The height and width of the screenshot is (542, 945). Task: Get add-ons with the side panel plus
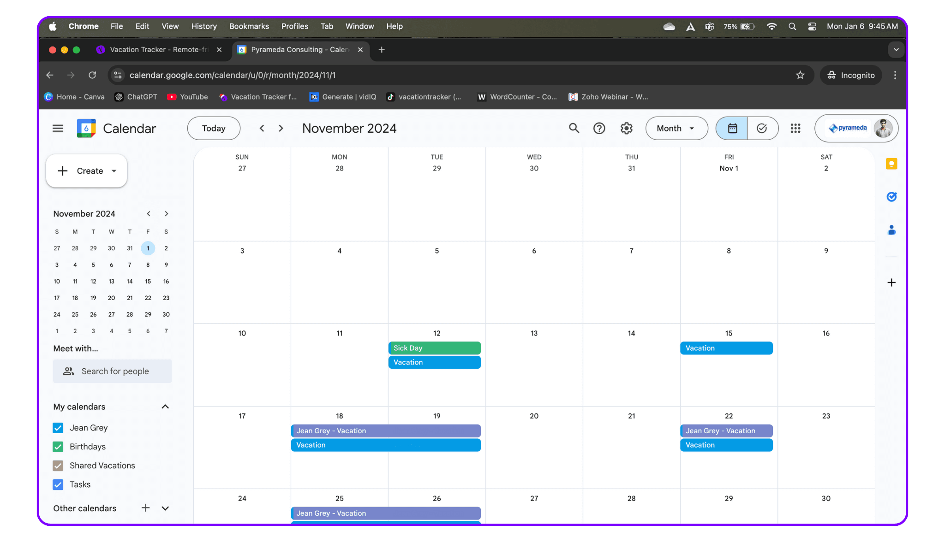(891, 283)
